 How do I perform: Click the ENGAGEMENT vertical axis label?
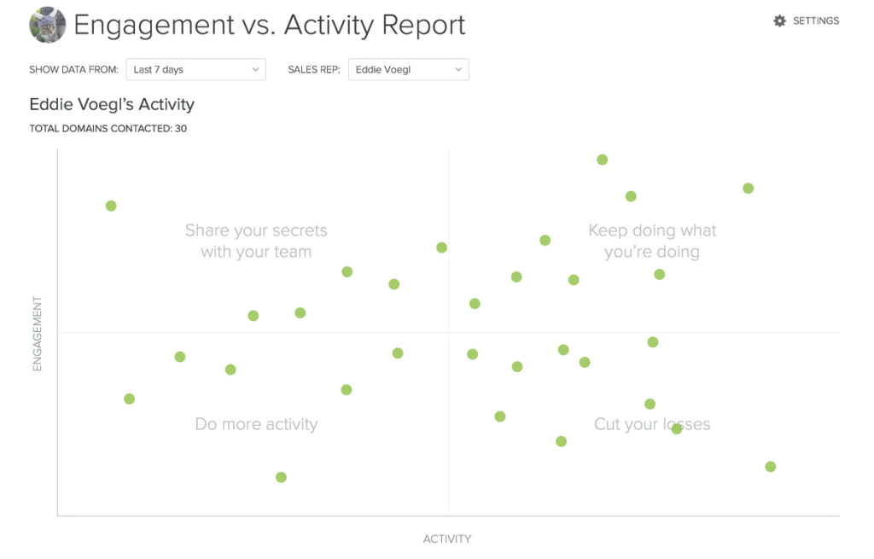point(38,334)
